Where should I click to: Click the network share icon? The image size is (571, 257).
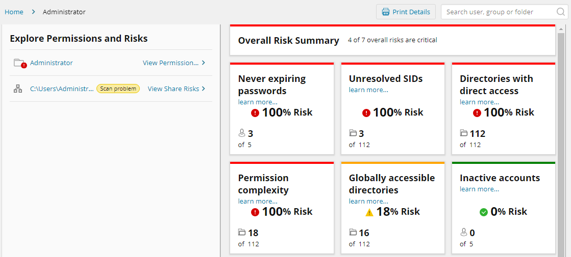point(18,89)
